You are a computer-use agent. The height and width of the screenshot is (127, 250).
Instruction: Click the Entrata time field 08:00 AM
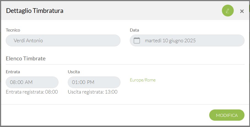point(32,82)
